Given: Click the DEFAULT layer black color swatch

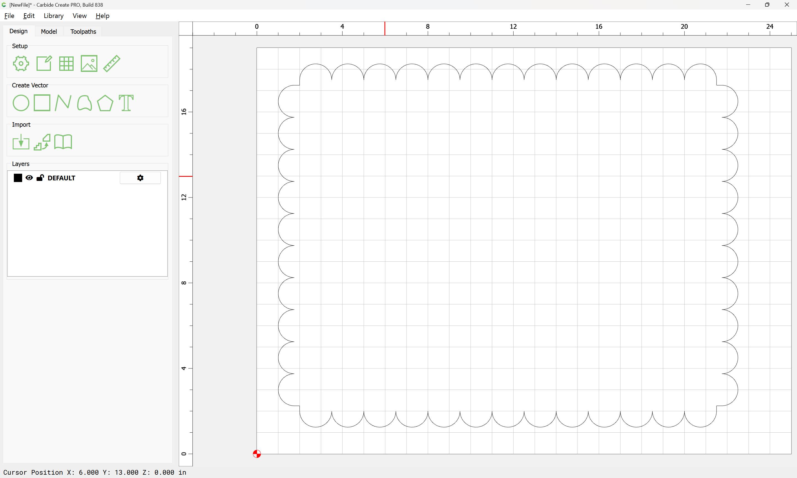Looking at the screenshot, I should 18,178.
